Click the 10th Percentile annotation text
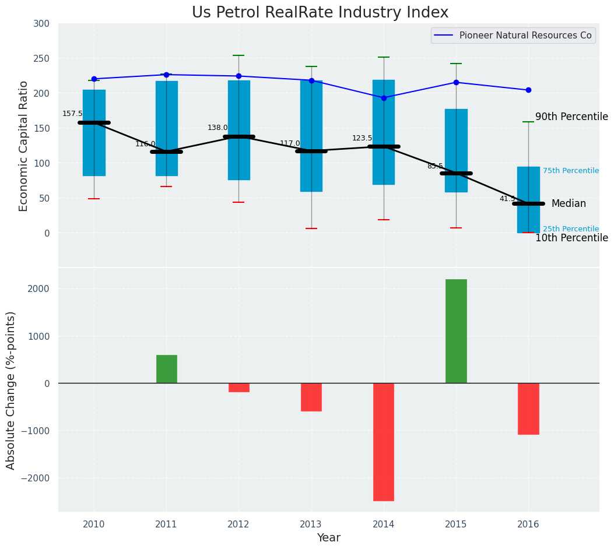This screenshot has height=549, width=614. pos(571,238)
